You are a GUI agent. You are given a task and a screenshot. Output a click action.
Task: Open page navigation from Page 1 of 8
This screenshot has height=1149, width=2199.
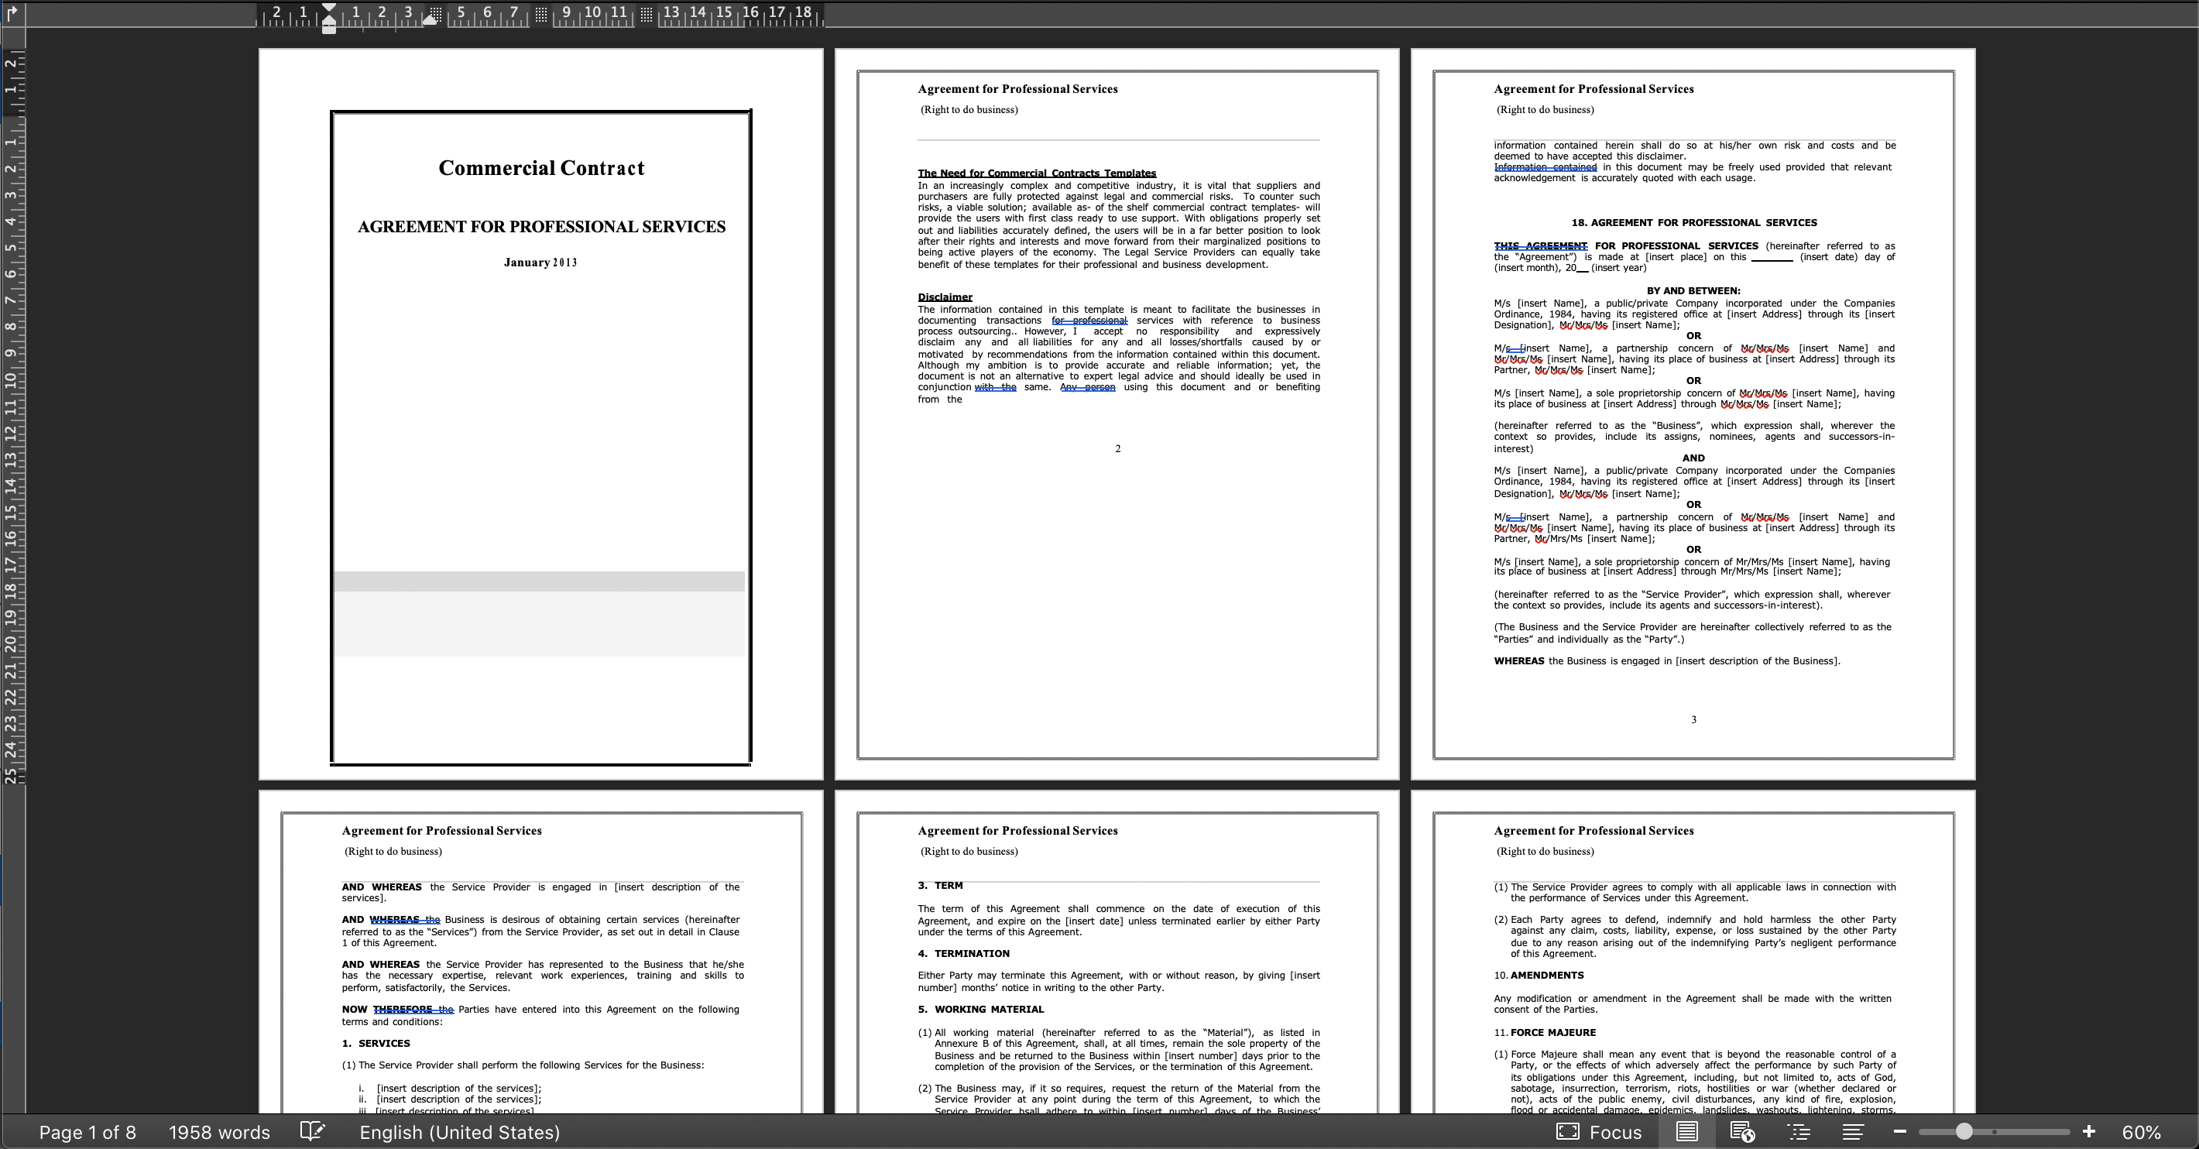click(x=87, y=1132)
